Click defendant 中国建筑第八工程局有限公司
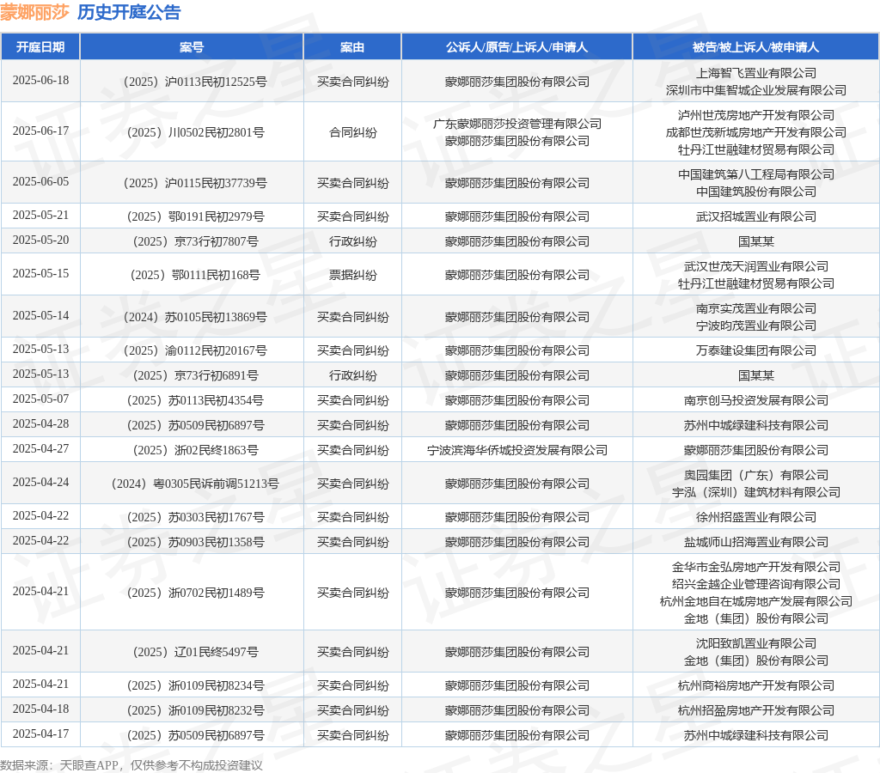The width and height of the screenshot is (880, 773). click(756, 174)
